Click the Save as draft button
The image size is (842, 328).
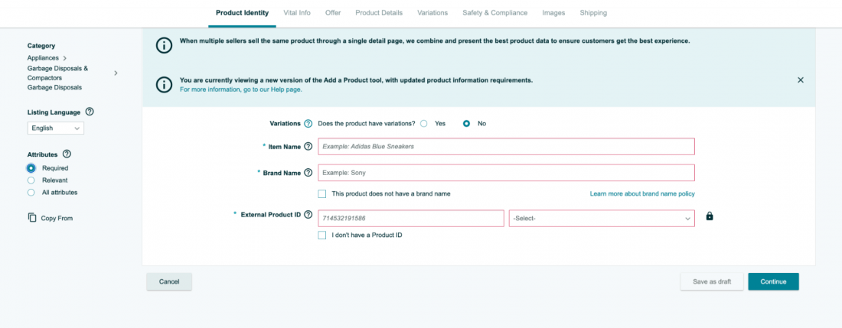(x=712, y=281)
